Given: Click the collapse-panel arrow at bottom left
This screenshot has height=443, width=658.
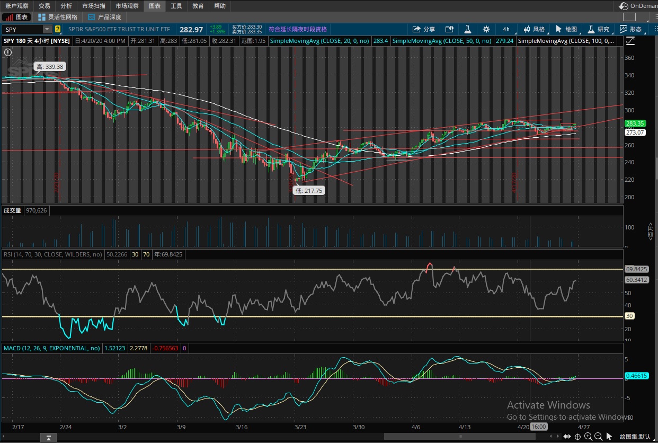Looking at the screenshot, I should point(48,437).
